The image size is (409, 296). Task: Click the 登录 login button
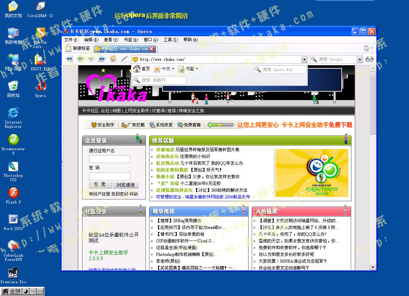tap(100, 185)
